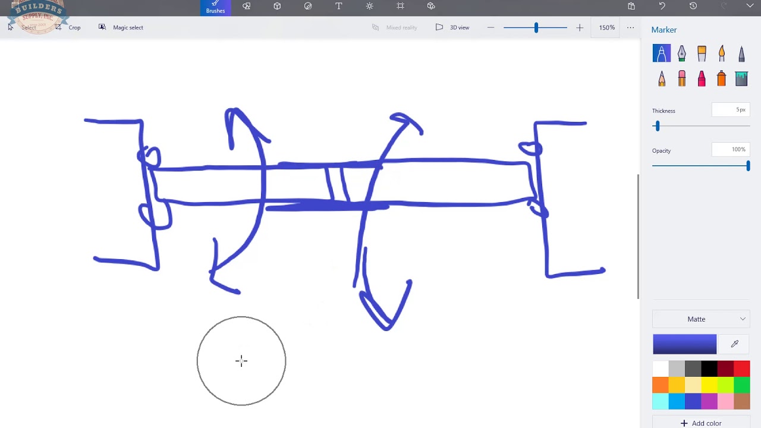Image resolution: width=761 pixels, height=428 pixels.
Task: Click the Thickness value field
Action: 731,110
